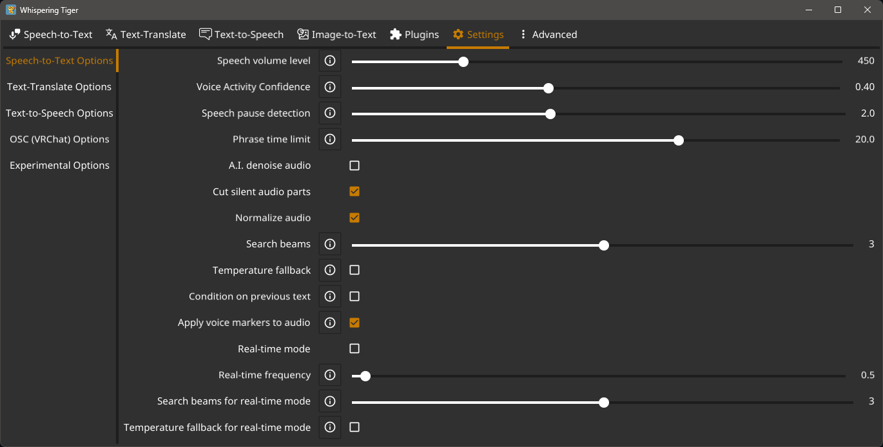Click info icon for Apply voice markers
The width and height of the screenshot is (883, 447).
(330, 323)
